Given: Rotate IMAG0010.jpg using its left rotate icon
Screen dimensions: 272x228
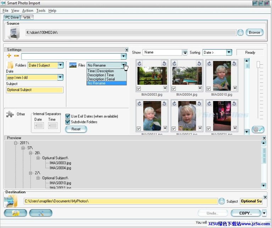Looking at the screenshot, I should coord(209,63).
